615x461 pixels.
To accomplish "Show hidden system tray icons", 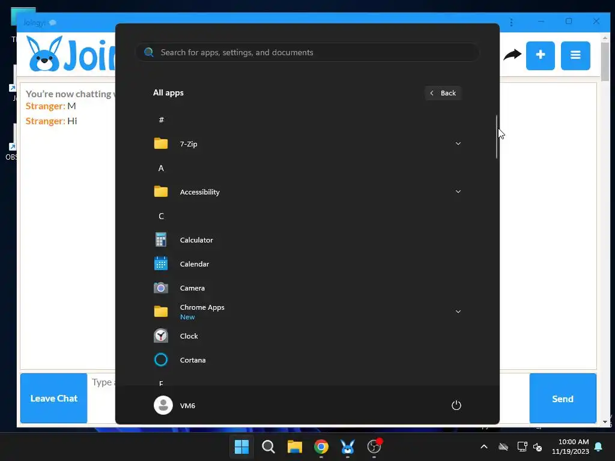I will pos(484,447).
